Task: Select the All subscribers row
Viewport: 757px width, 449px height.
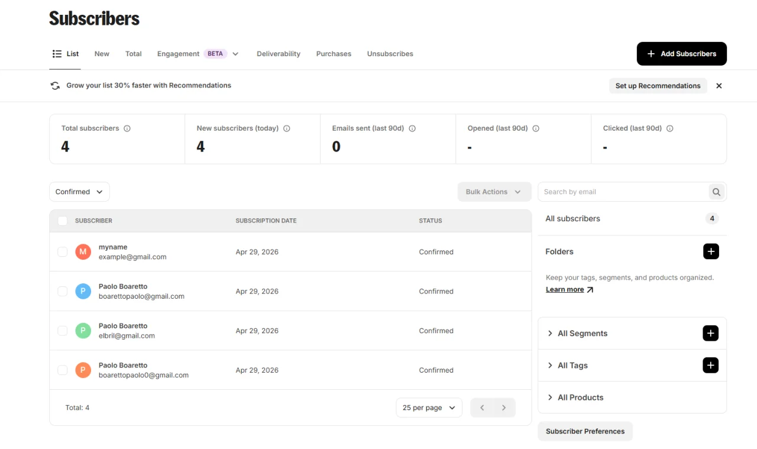Action: point(632,219)
